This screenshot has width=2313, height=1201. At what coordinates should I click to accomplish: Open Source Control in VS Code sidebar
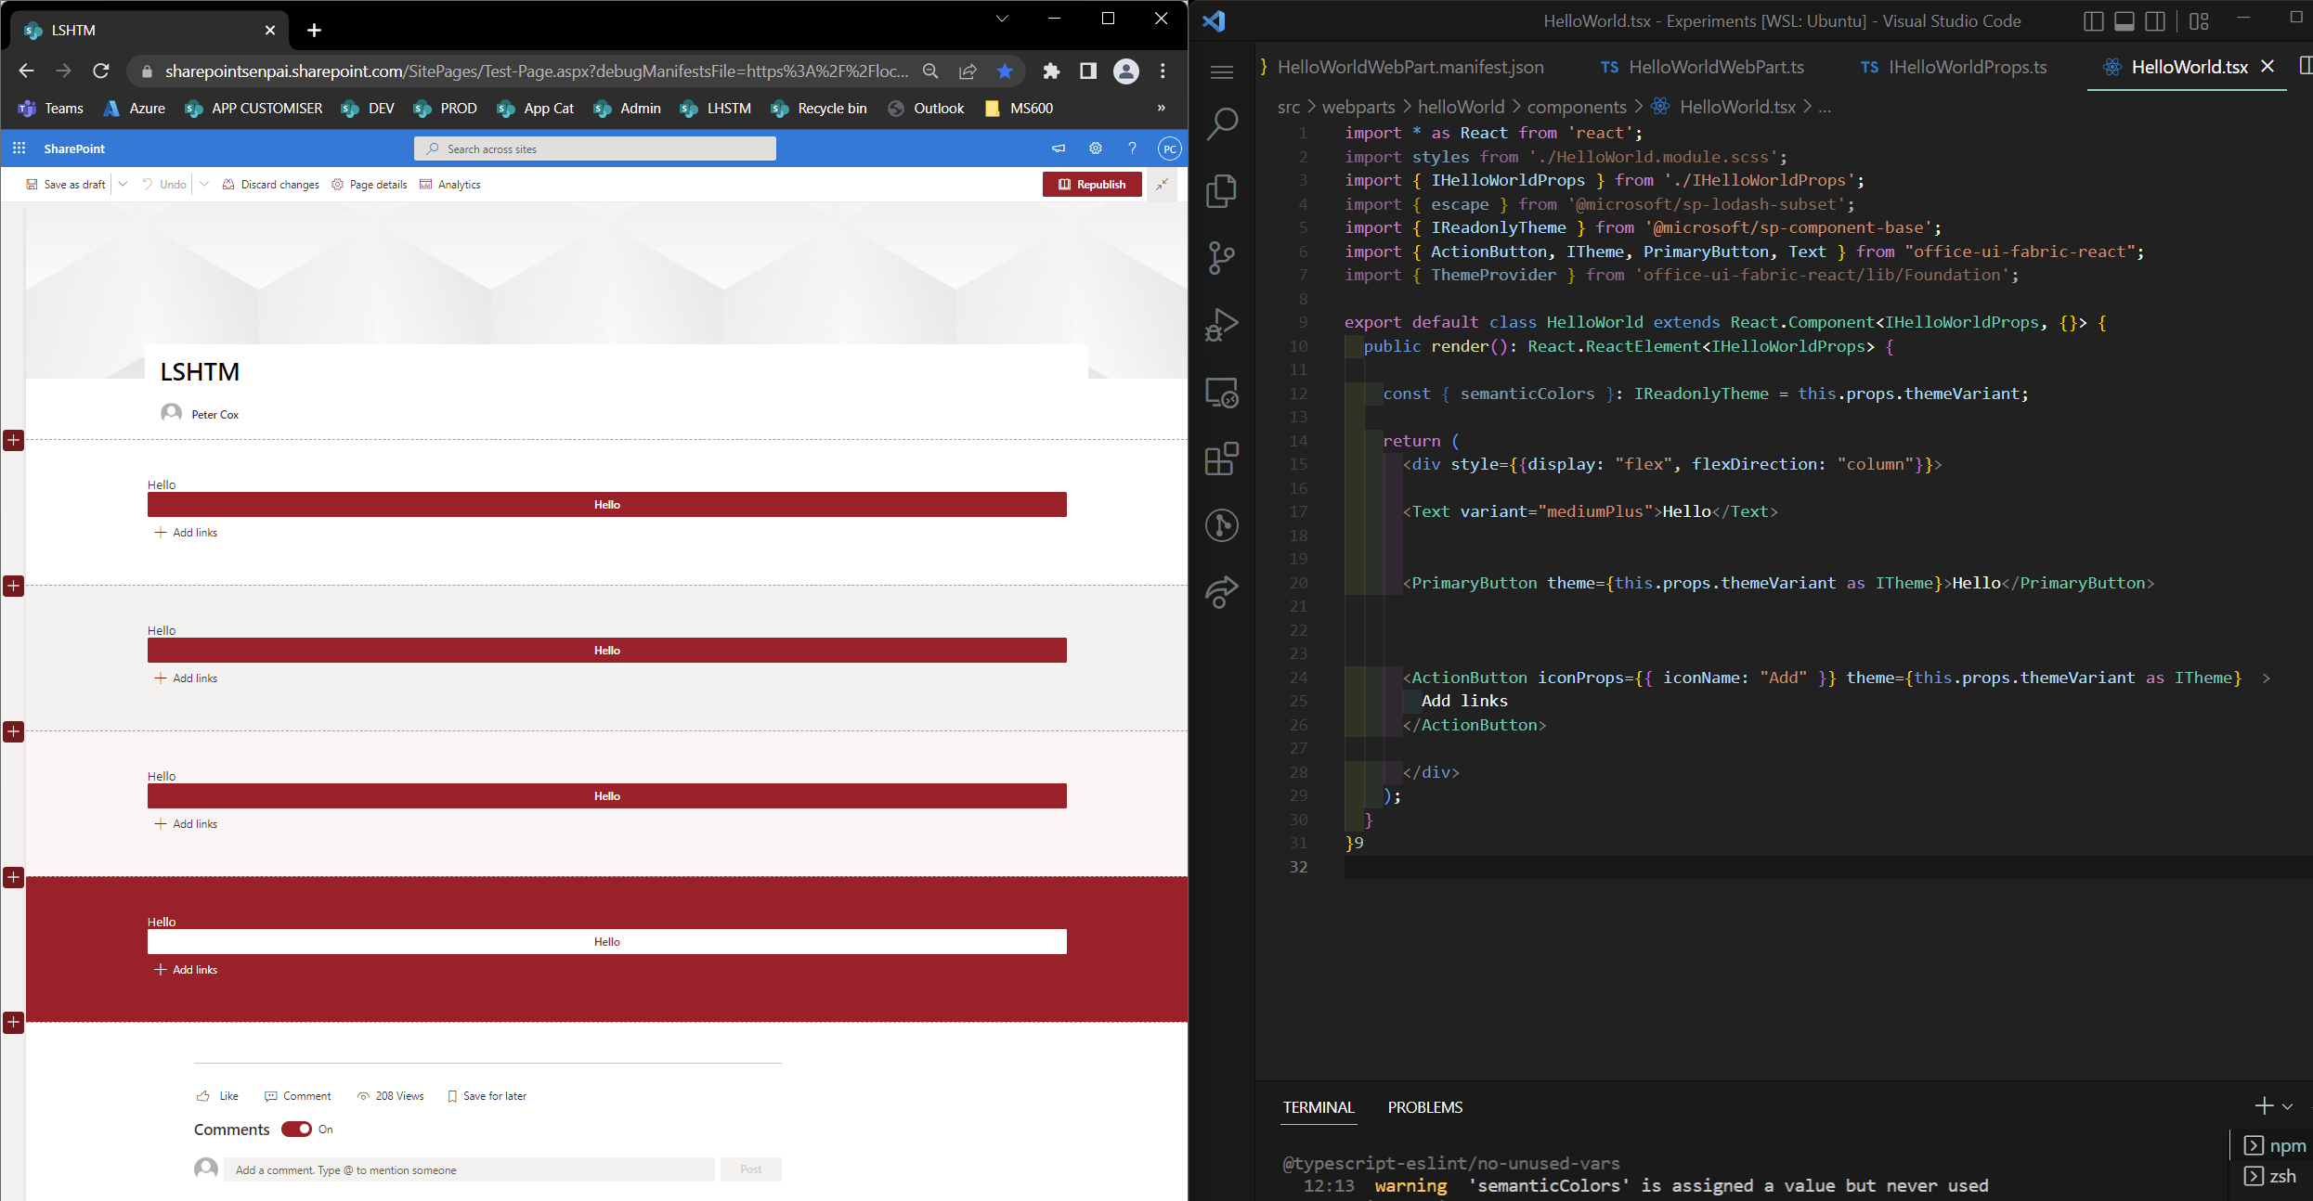(x=1223, y=258)
